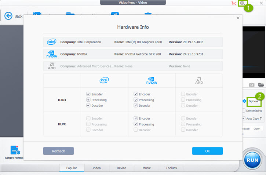Uncheck Intel H264 Processing checkbox
Screen dimensions: 266x175
(88, 100)
